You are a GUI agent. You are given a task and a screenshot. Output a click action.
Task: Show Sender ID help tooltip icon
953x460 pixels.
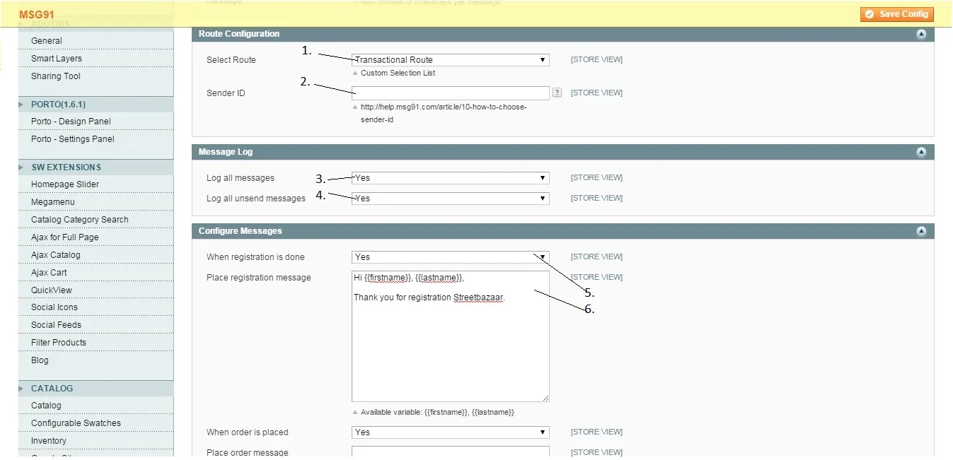(x=558, y=93)
